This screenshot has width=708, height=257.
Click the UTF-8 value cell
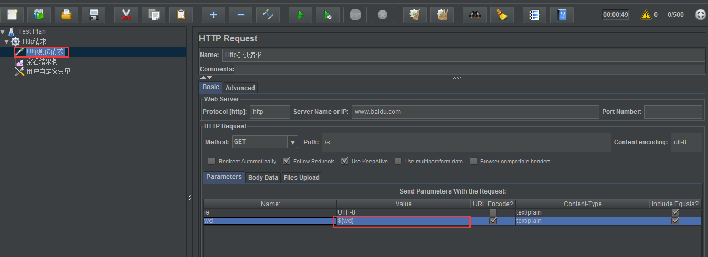pos(404,212)
